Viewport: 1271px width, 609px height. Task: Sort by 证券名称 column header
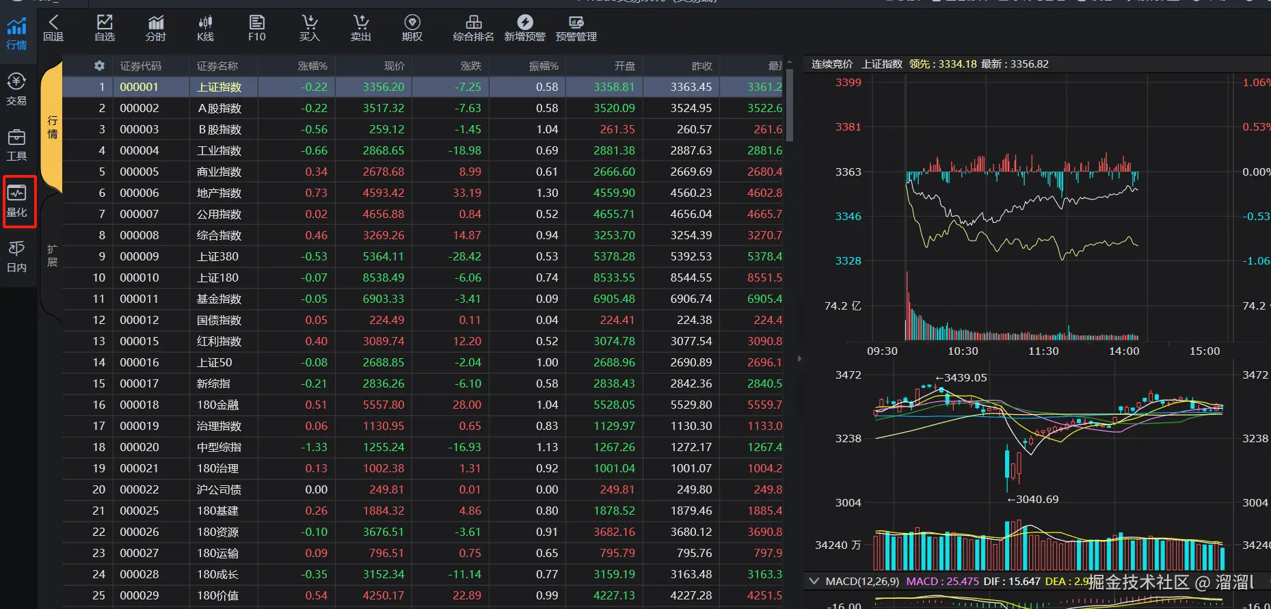click(217, 66)
